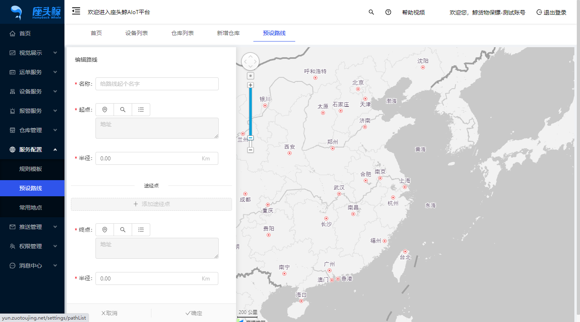580x322 pixels.
Task: Click the map zoom level slider bar
Action: click(x=251, y=113)
